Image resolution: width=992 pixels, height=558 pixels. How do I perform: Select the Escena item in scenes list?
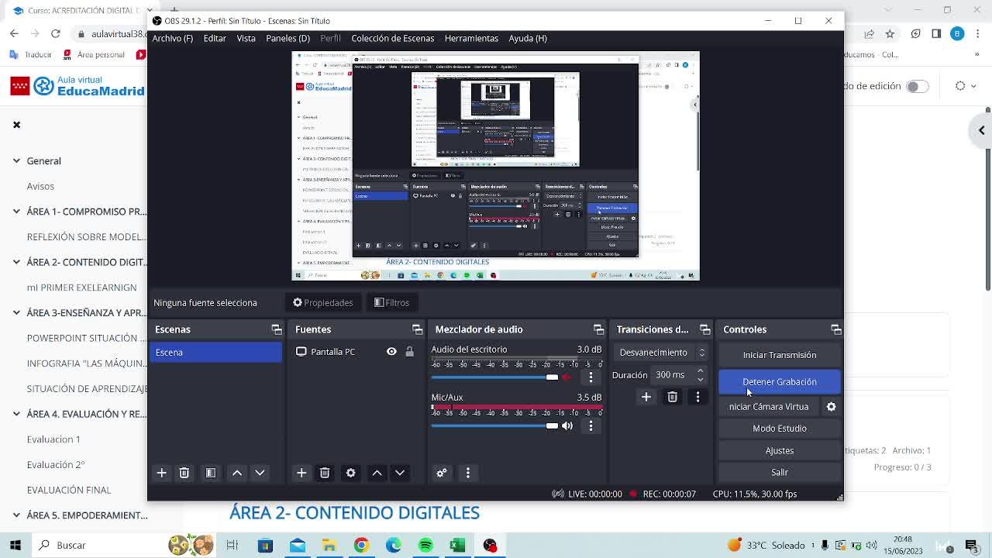tap(215, 353)
